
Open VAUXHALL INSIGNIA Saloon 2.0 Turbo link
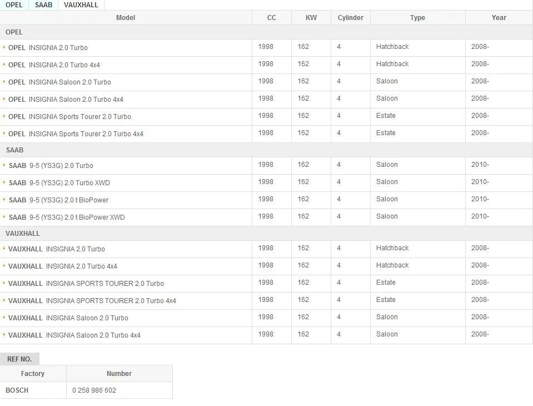pos(68,318)
